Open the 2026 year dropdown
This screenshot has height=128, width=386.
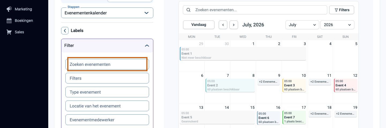tap(337, 25)
